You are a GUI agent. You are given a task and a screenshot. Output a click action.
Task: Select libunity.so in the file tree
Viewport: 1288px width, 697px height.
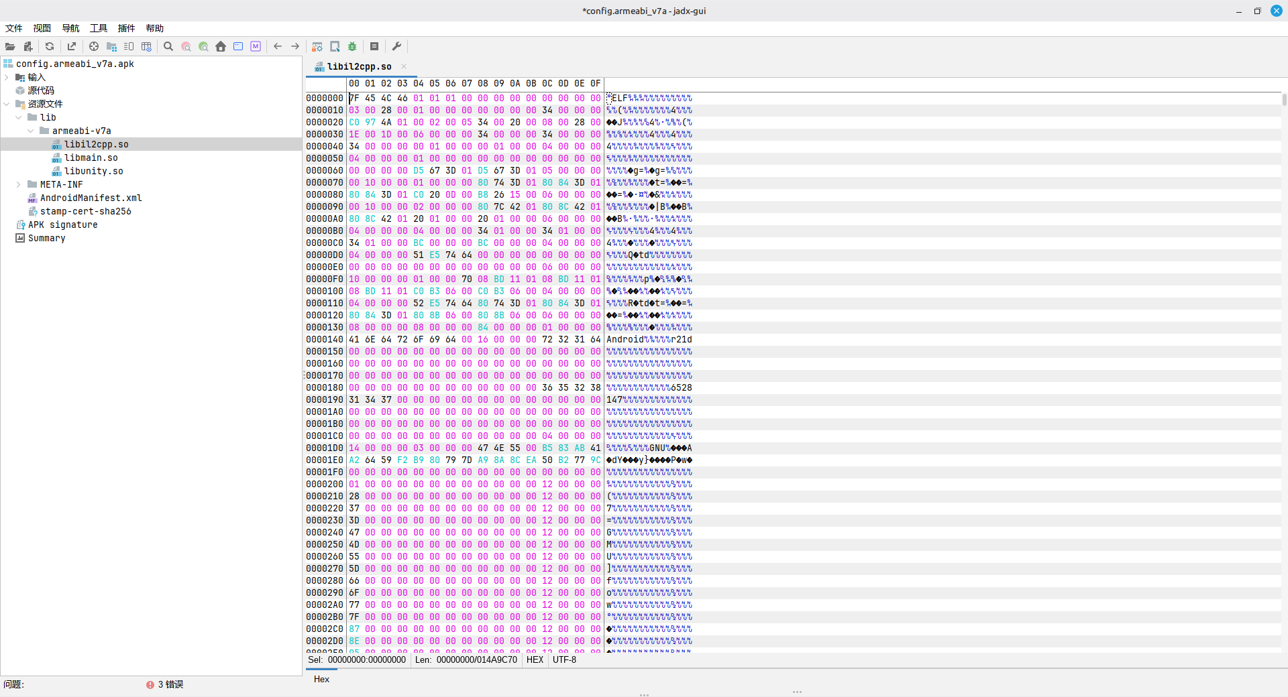93,171
